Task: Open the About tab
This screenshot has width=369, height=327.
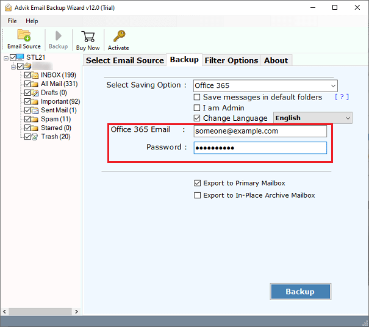Action: pyautogui.click(x=276, y=60)
